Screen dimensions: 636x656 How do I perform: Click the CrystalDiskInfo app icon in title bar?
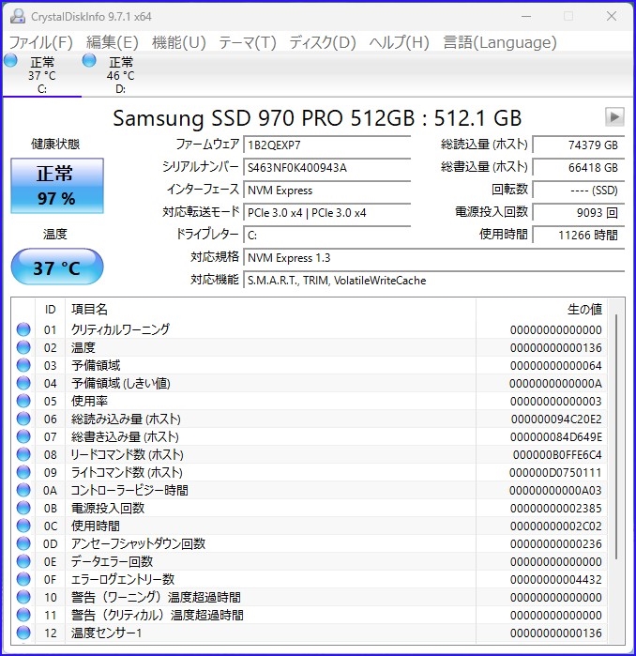(x=18, y=16)
